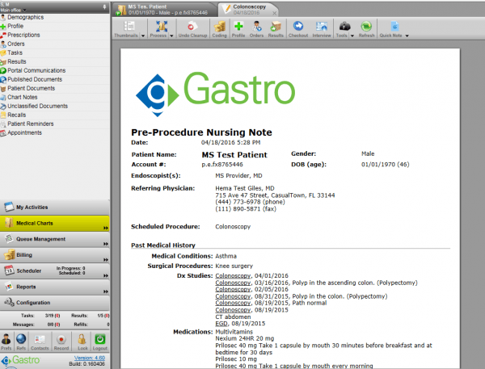Open Prescriptions in the sidebar
Viewport: 485px width, 369px height.
[x=23, y=35]
